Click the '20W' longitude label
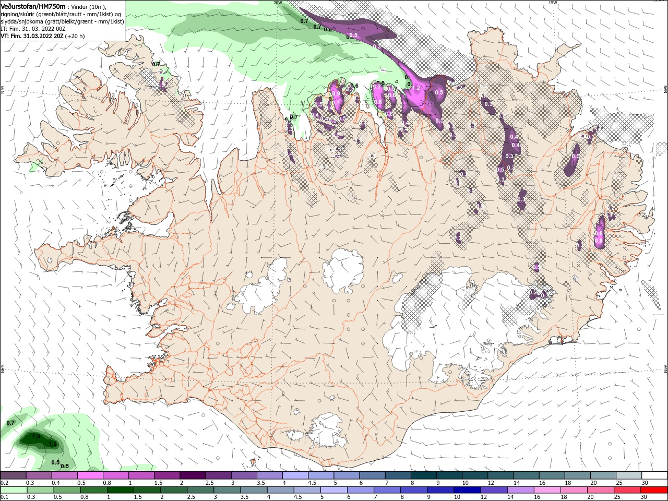This screenshot has width=668, height=501. point(278,3)
